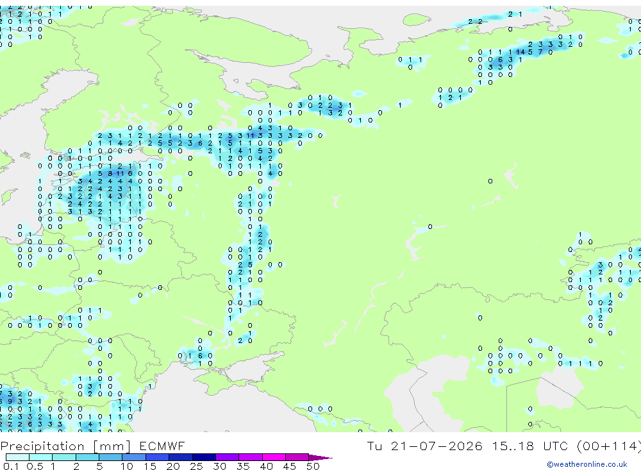641x470 pixels.
Task: Pick the 40–45 mm bright magenta legend swatch
Action: coord(274,457)
